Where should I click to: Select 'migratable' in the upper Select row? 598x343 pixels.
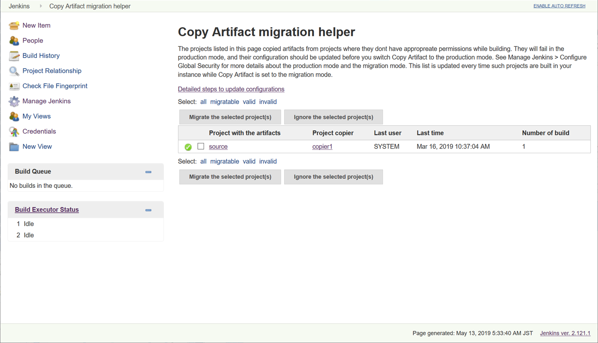[224, 102]
